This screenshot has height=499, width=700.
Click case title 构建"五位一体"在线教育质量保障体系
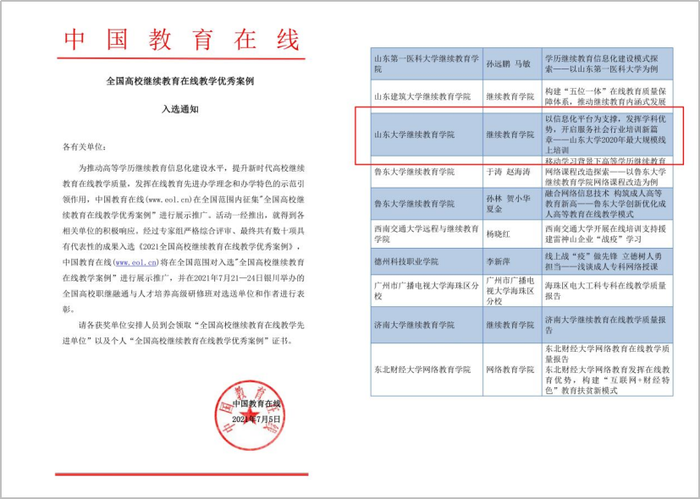(x=607, y=96)
